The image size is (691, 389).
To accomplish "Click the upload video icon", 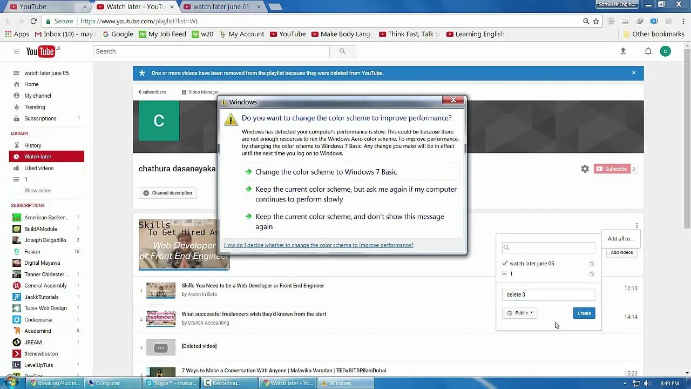I will [x=623, y=51].
